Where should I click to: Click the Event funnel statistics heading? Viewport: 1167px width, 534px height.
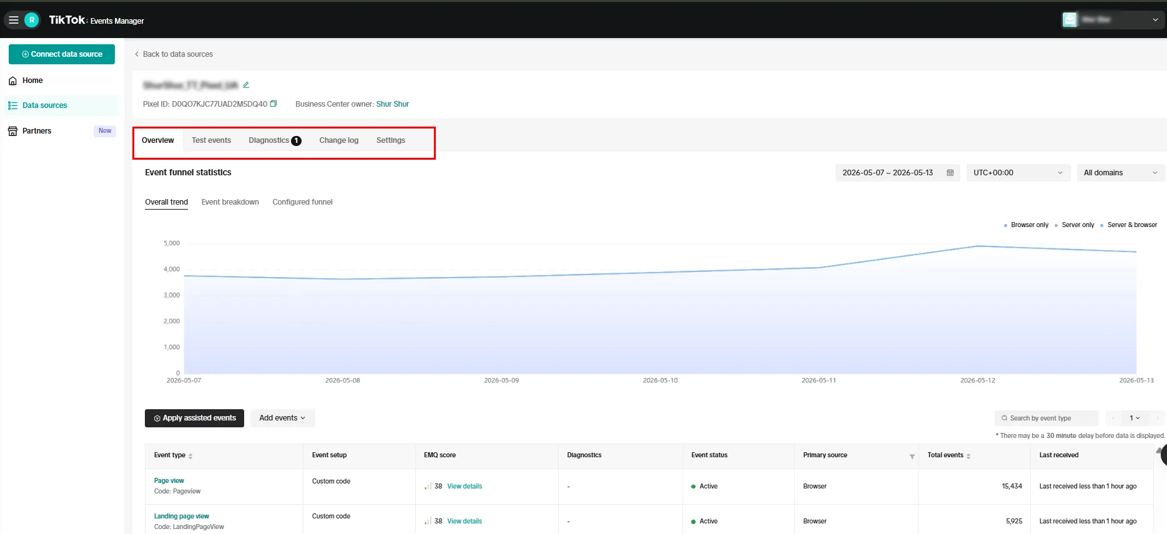(x=188, y=173)
